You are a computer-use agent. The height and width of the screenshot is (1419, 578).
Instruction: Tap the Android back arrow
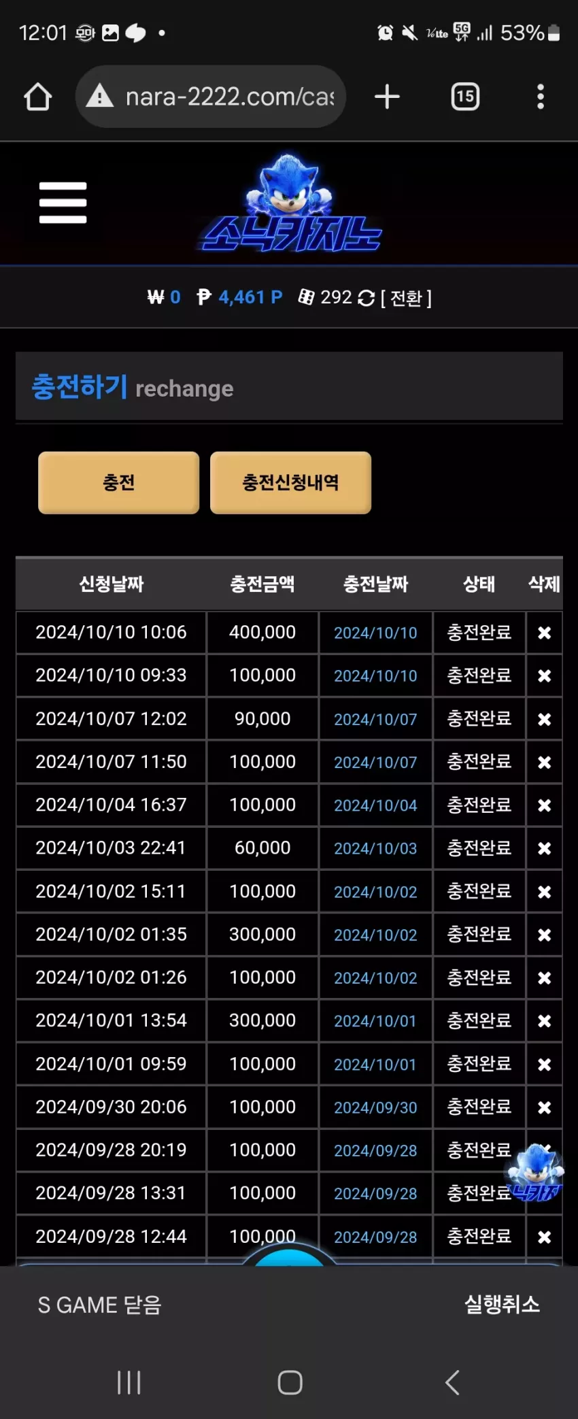[x=452, y=1382]
